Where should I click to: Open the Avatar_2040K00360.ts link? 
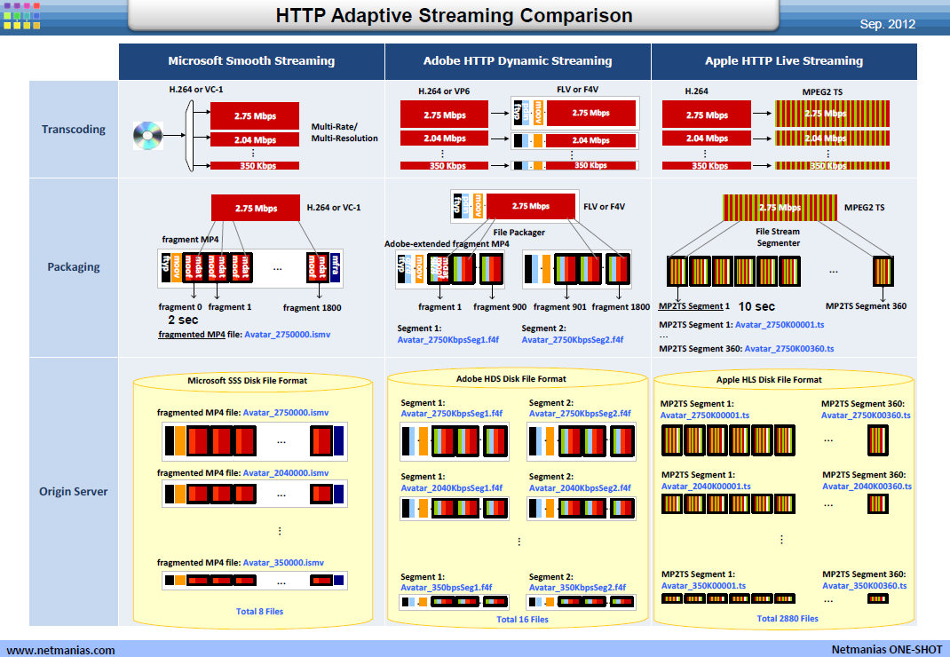[867, 486]
